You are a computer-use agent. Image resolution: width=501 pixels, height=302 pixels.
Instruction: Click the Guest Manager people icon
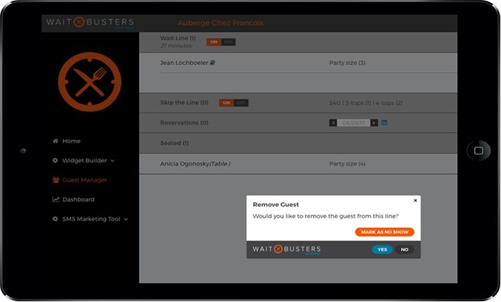click(x=56, y=180)
